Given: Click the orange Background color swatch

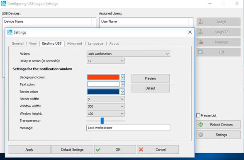Looking at the screenshot, I should click(103, 77).
